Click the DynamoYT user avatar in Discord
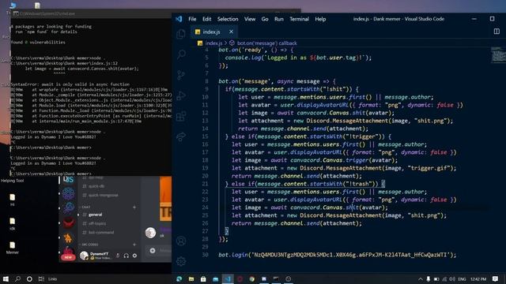 coord(85,256)
